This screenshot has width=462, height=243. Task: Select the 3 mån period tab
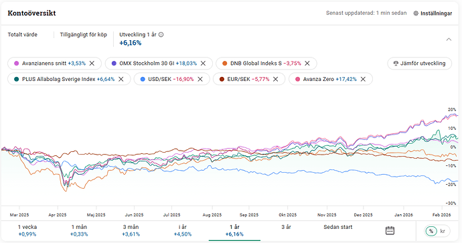click(131, 231)
